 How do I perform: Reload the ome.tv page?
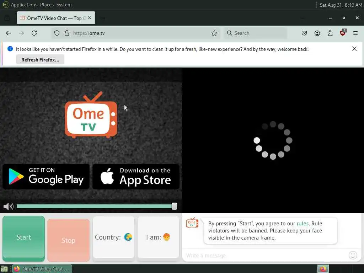(34, 33)
